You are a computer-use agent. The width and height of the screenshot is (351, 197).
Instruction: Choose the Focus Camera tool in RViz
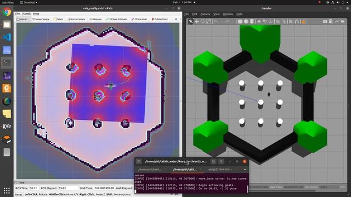point(77,19)
